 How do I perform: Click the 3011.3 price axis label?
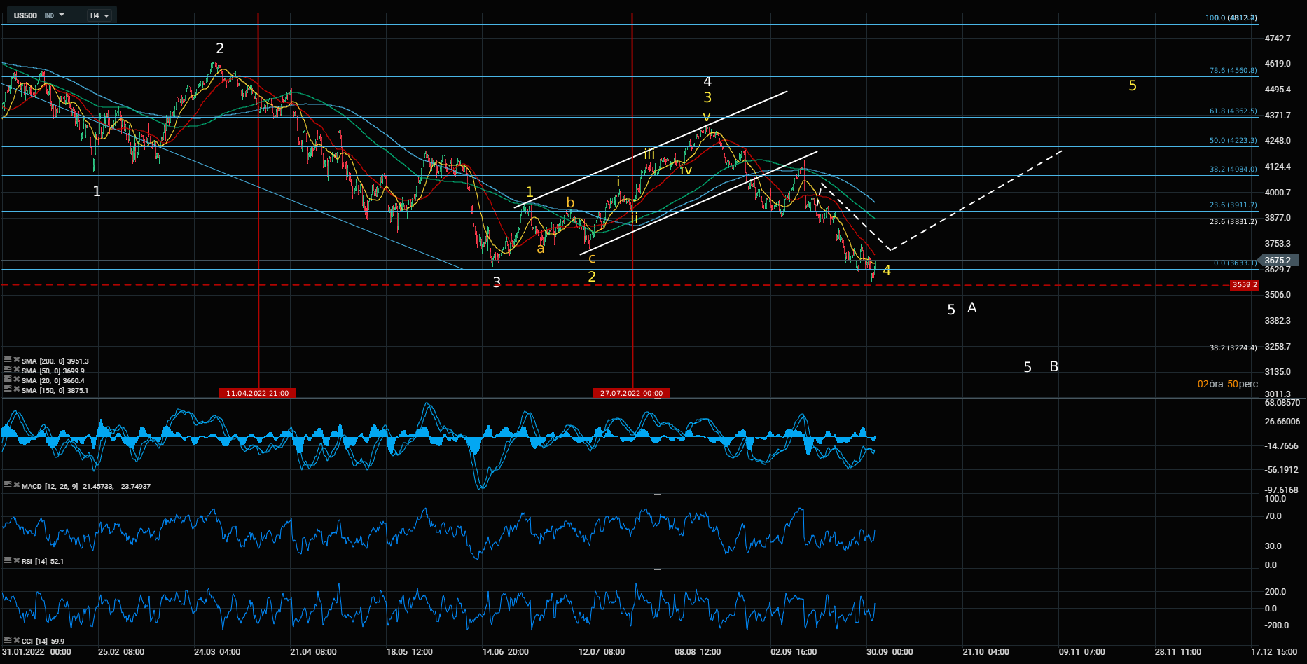click(1278, 394)
